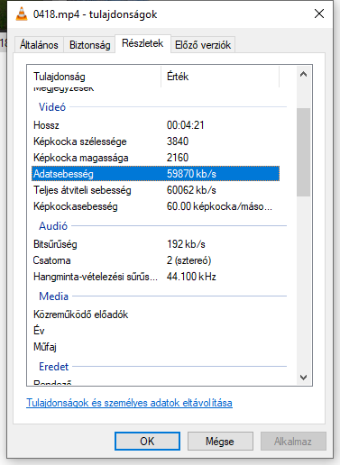The height and width of the screenshot is (465, 340).
Task: Click the Közreműködő előadók value field
Action: point(223,315)
